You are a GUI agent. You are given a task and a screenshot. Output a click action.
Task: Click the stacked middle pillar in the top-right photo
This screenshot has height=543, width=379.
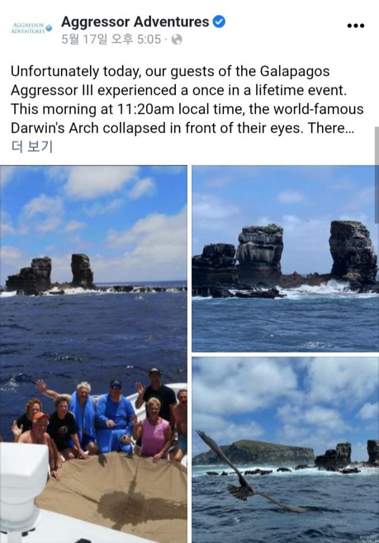pos(259,253)
